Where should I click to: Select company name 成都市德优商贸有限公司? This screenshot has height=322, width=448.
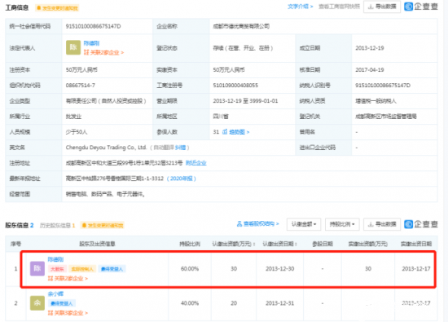pyautogui.click(x=241, y=26)
